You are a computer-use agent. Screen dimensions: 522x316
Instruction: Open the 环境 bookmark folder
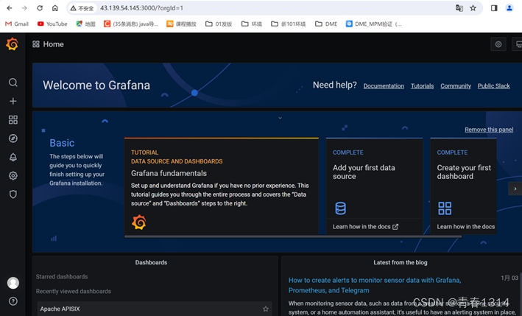(x=252, y=24)
